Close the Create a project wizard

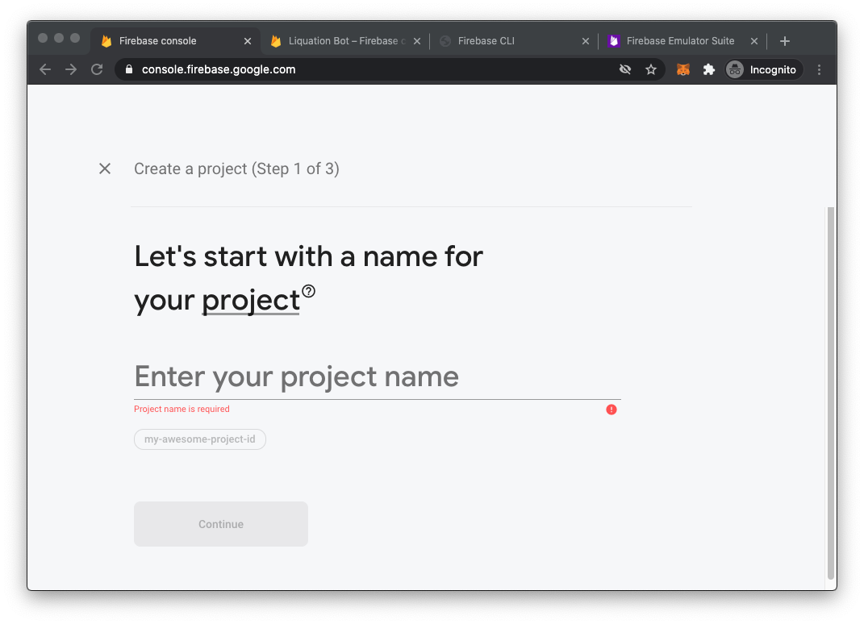pos(105,168)
